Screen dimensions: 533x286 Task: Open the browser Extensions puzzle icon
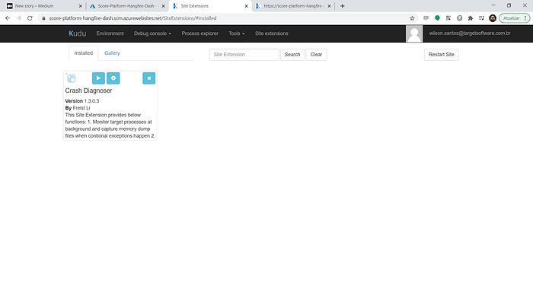[x=471, y=18]
